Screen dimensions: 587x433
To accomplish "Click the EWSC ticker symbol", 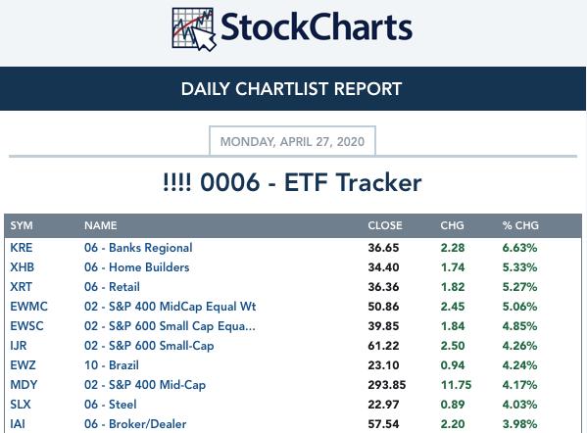I will point(26,325).
